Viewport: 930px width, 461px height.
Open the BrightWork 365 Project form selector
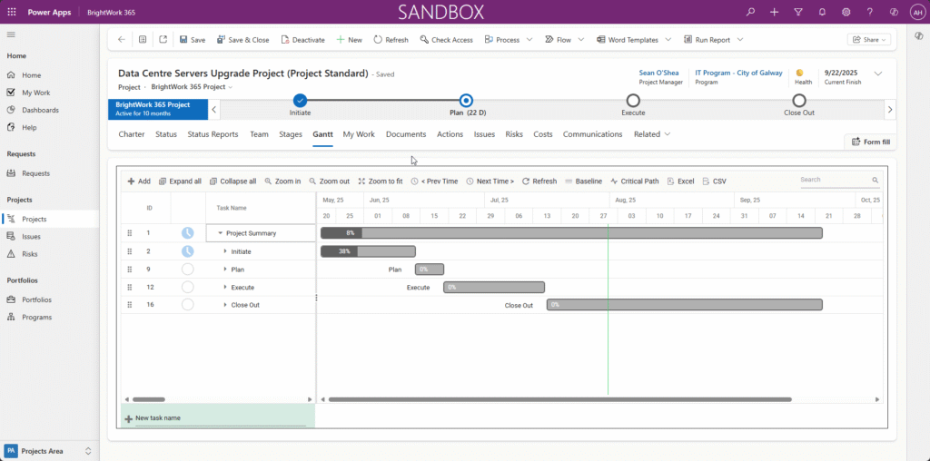[x=193, y=86]
